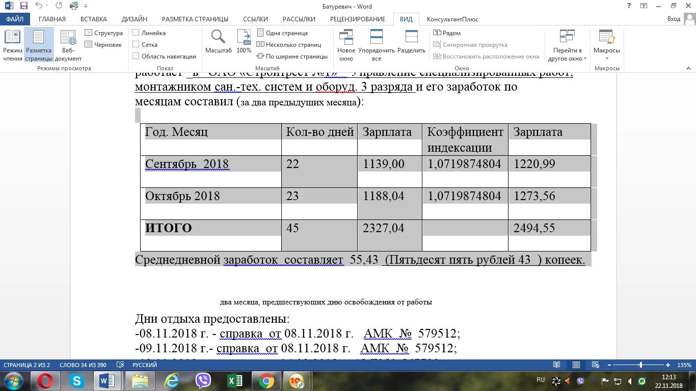The height and width of the screenshot is (391, 696).
Task: Open the Масштаб zoom dialog
Action: 219,42
